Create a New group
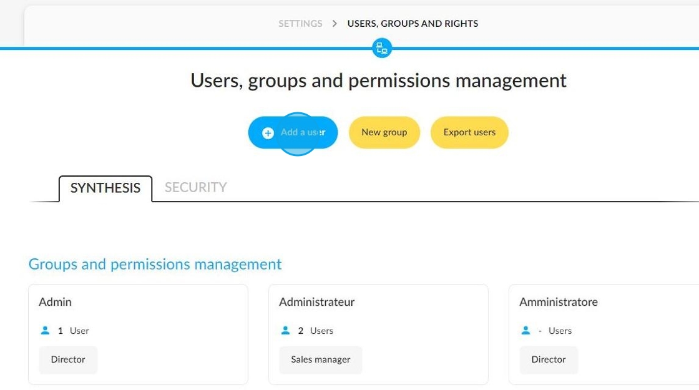The width and height of the screenshot is (699, 390). pyautogui.click(x=384, y=132)
